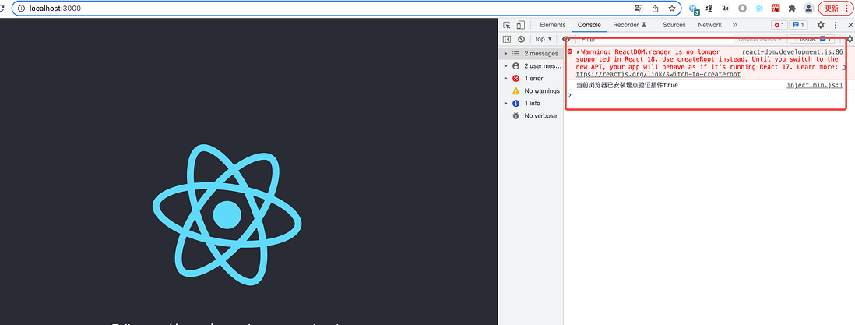Screen dimensions: 855x325
Task: Open the Network tab
Action: point(709,25)
